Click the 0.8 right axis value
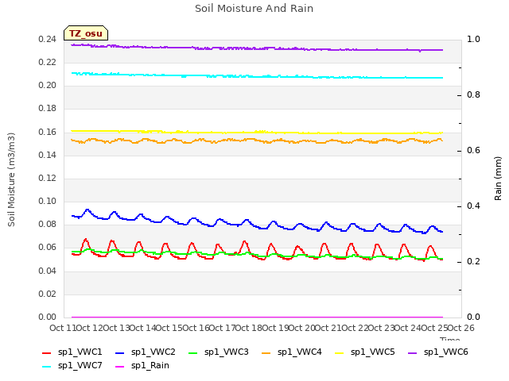509x381 pixels. coord(473,95)
